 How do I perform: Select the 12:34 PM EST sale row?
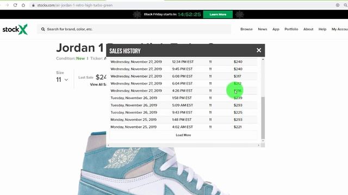pyautogui.click(x=183, y=62)
